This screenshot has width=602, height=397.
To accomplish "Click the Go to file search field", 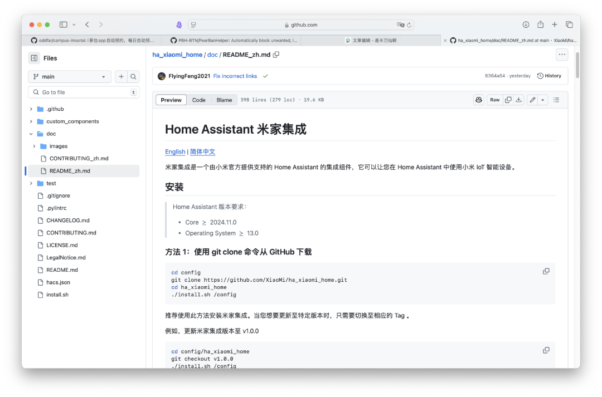I will [x=84, y=92].
